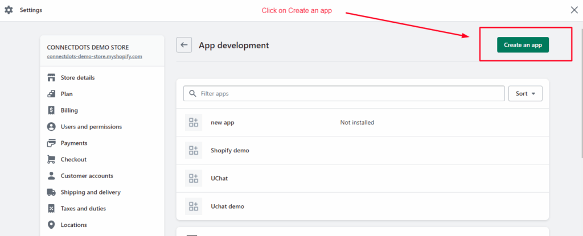The height and width of the screenshot is (236, 583).
Task: Close the Settings page with X
Action: click(574, 10)
